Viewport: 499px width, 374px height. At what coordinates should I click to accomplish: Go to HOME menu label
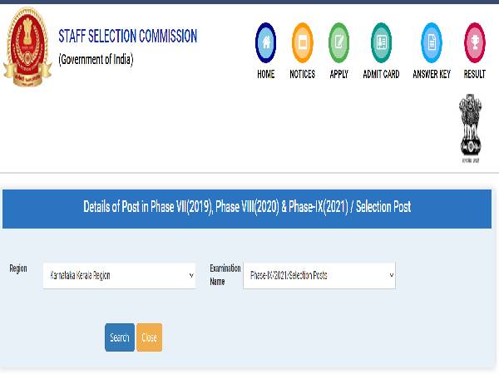tap(265, 75)
